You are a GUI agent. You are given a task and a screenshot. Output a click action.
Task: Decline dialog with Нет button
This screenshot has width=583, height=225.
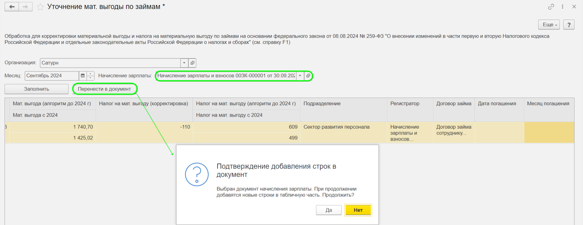coord(358,210)
